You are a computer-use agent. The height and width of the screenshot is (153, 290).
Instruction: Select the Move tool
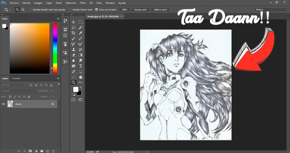pos(73,22)
